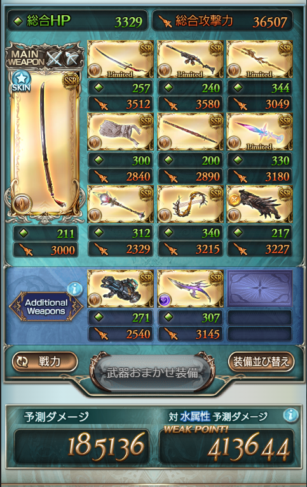307x487 pixels.
Task: Click the 装備並び替え sort button
Action: point(261,362)
